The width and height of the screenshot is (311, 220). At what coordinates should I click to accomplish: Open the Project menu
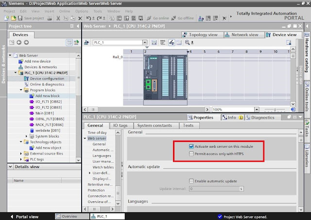[x=9, y=11]
